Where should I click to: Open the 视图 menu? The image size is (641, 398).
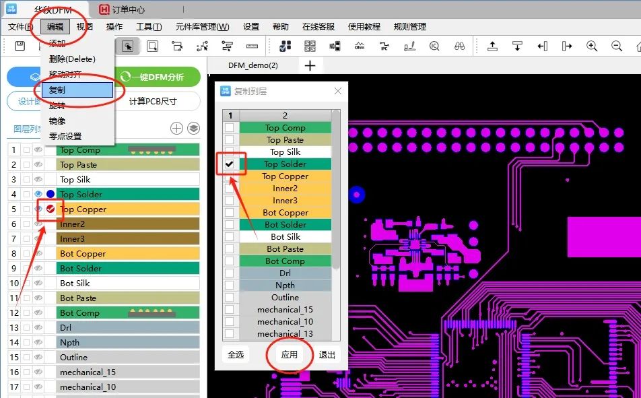pos(85,26)
